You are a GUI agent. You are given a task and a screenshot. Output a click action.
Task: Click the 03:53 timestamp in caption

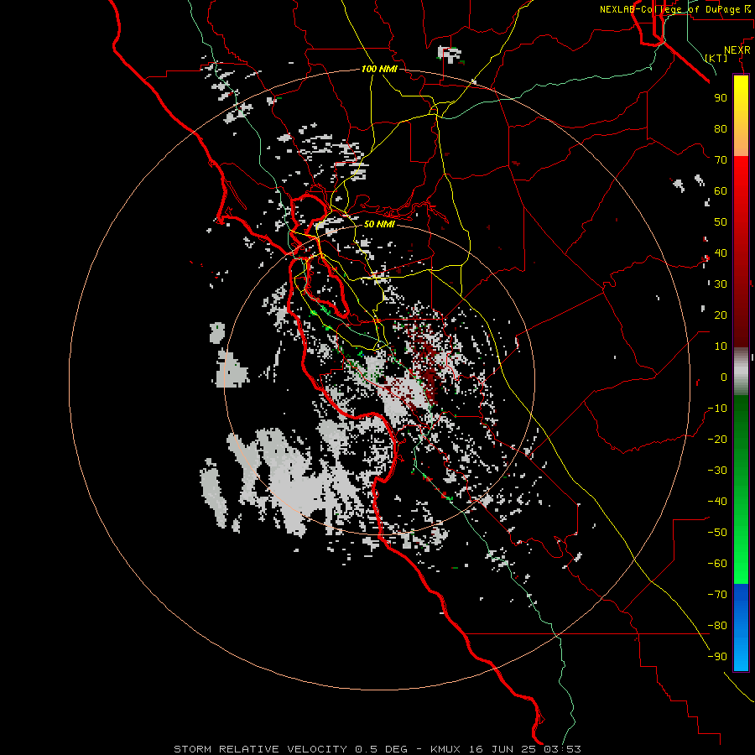562,749
